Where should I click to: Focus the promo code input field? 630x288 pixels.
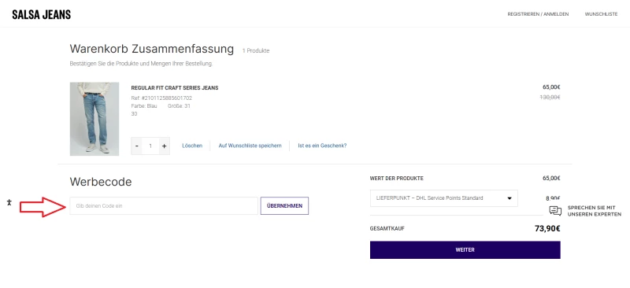click(x=164, y=205)
